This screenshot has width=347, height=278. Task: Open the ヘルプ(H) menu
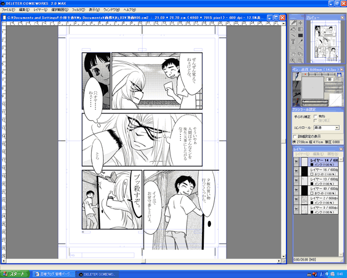130,10
